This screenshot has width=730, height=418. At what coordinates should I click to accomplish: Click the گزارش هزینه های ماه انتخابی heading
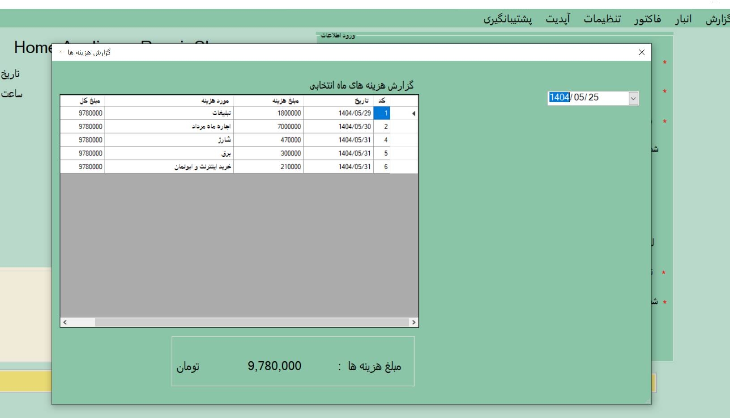362,85
